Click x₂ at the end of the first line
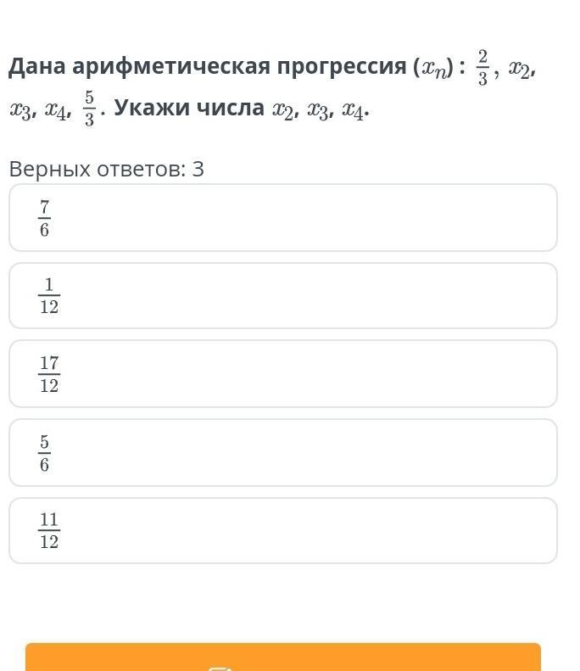 pyautogui.click(x=521, y=70)
